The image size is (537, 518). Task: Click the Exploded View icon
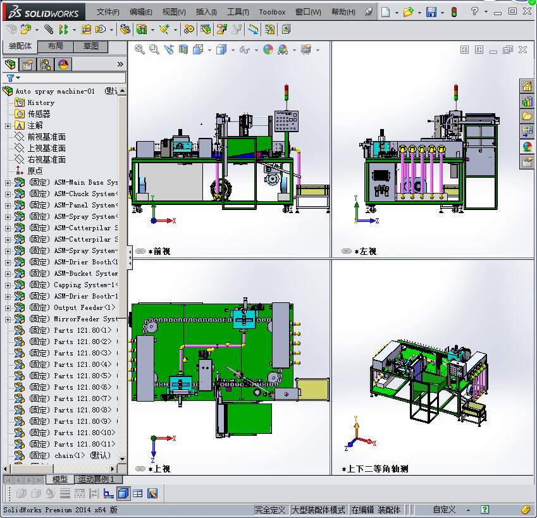[x=221, y=30]
